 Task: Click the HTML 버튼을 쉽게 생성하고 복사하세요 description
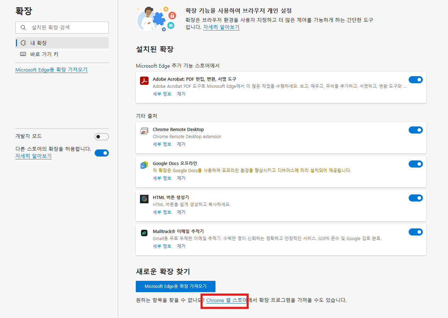click(x=192, y=204)
